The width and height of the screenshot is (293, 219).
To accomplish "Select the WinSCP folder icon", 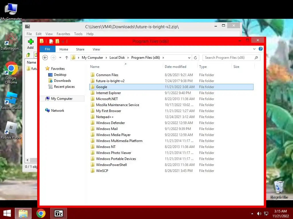I will 92,171.
